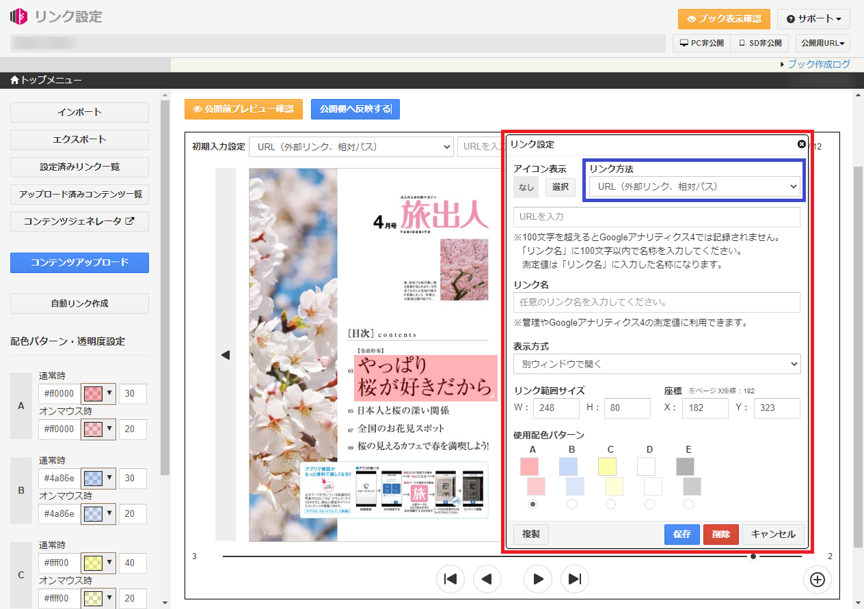Open pattern A 通常時 color swatch picker
864x609 pixels.
98,394
